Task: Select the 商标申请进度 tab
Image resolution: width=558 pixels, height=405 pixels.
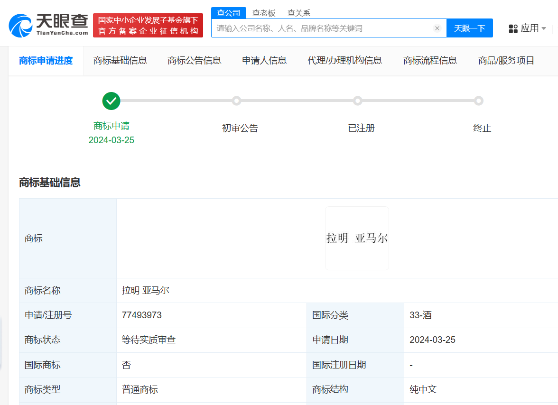Action: pyautogui.click(x=46, y=60)
